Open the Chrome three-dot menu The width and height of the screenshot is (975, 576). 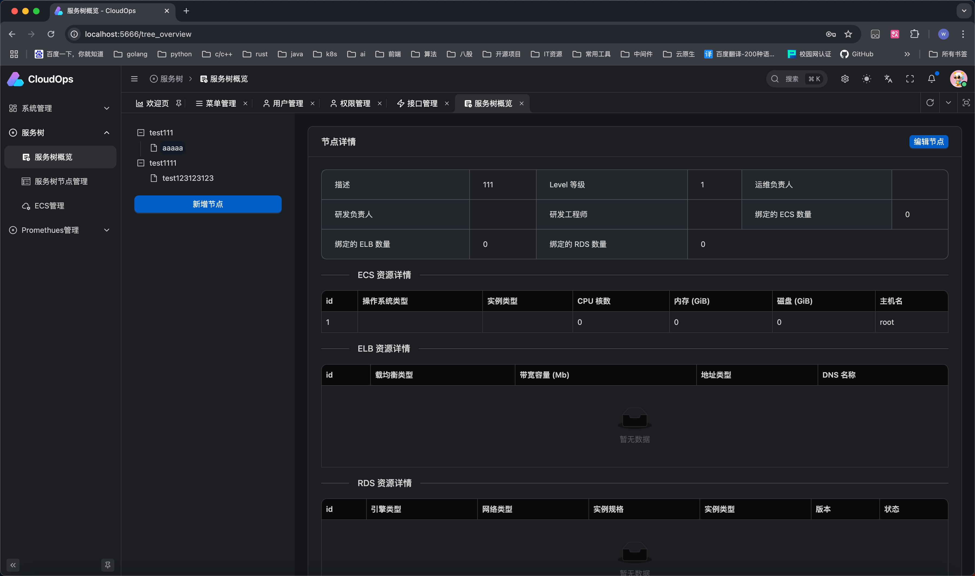[963, 34]
